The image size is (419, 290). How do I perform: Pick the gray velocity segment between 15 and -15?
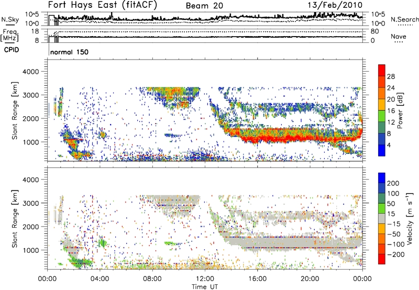pyautogui.click(x=382, y=219)
